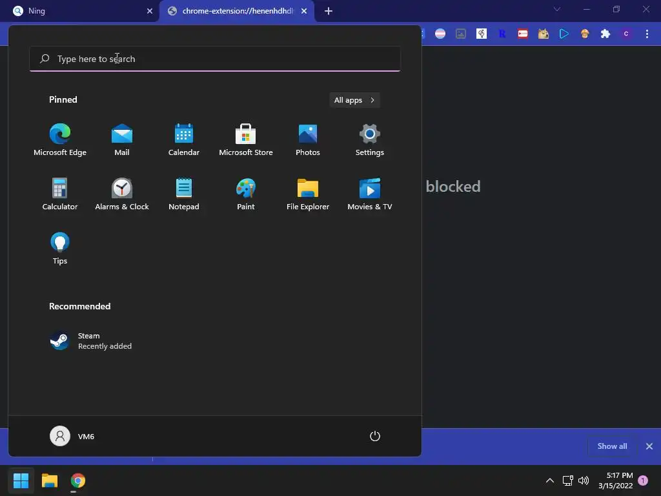Open the VM6 user account menu
661x496 pixels.
(72, 436)
